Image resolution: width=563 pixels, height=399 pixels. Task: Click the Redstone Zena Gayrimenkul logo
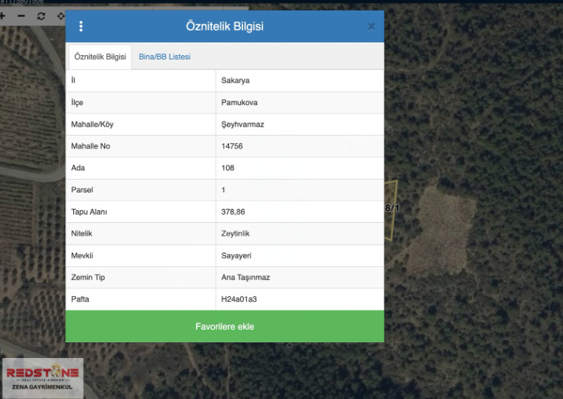pos(42,377)
